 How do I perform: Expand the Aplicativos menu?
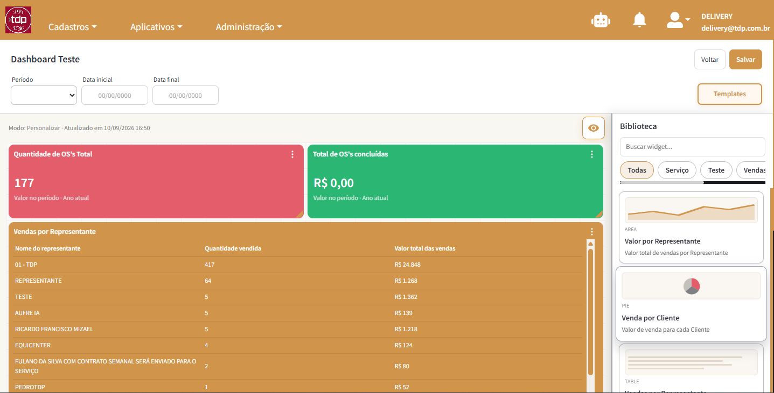[x=156, y=27]
